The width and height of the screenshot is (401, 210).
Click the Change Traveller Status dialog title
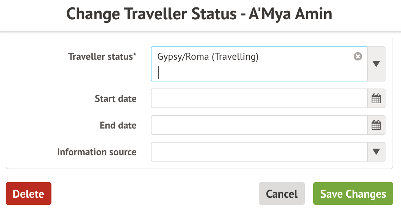pos(199,14)
